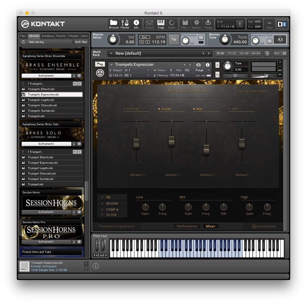Open Kontakt Options via the gear icon

[x=197, y=24]
